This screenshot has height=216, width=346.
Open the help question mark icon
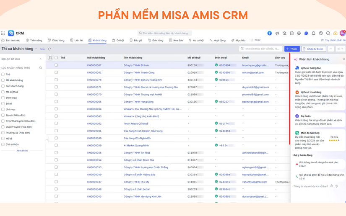[x=320, y=33]
